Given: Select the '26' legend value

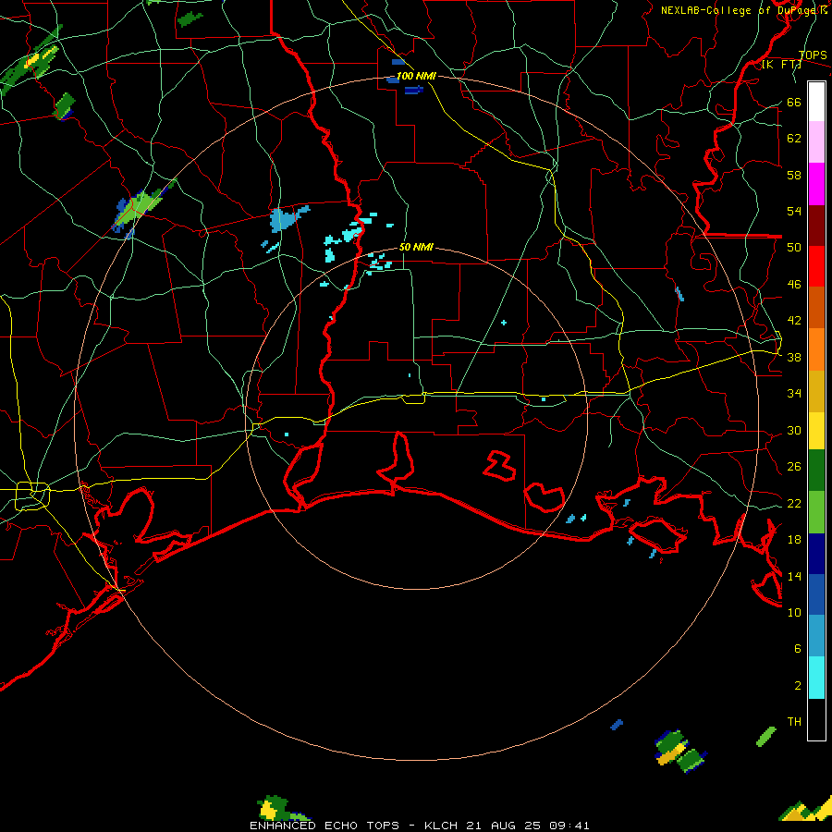Looking at the screenshot, I should pos(794,467).
